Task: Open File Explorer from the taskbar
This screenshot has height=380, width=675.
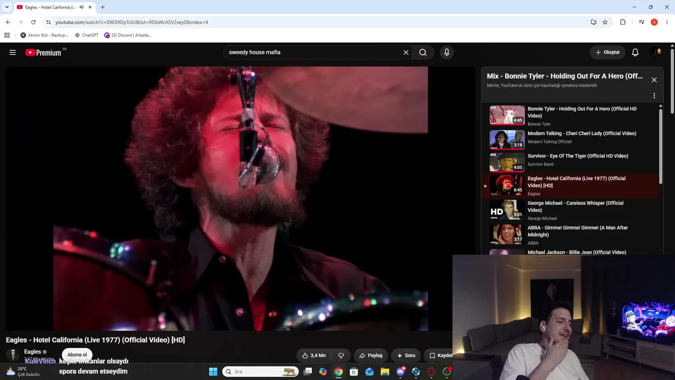Action: point(385,372)
